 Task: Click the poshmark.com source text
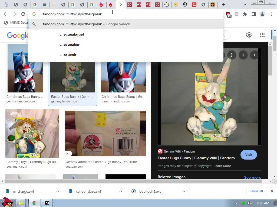pos(17,167)
